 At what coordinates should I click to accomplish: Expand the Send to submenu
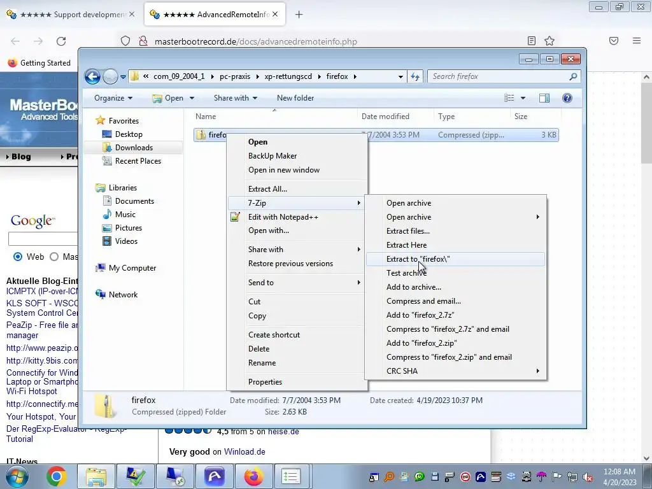(x=297, y=283)
